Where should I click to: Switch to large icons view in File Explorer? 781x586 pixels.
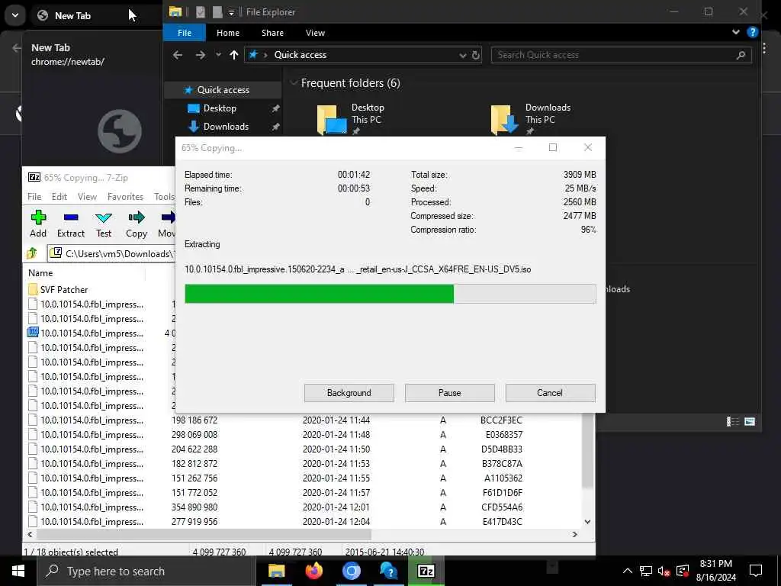click(750, 421)
